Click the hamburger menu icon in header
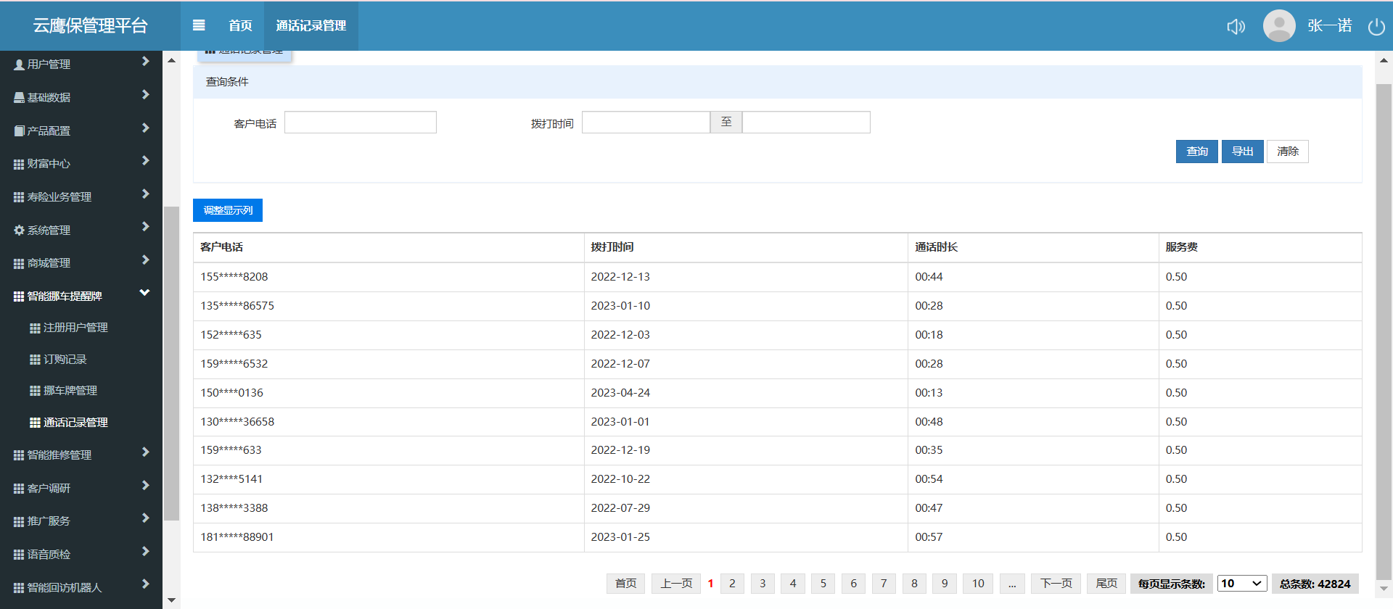Screen dimensions: 1393x609 pos(199,25)
